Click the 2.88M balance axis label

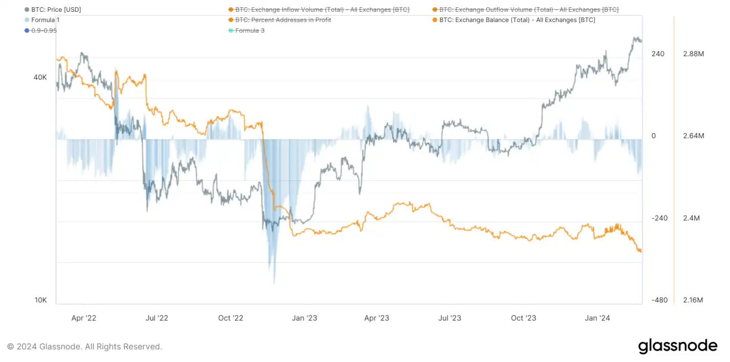point(693,54)
